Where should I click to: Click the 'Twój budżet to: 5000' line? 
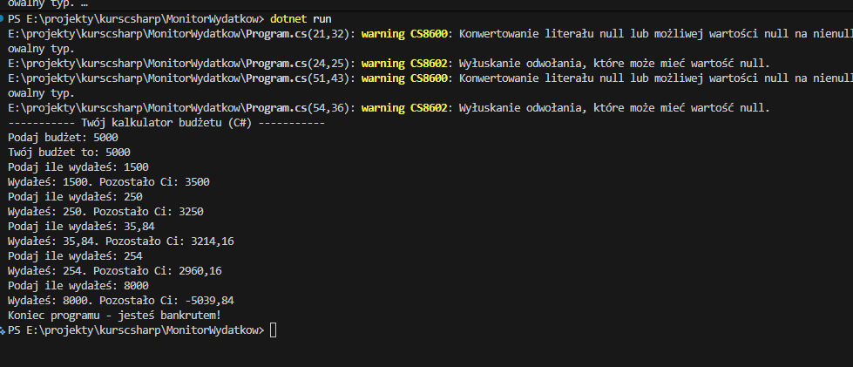pos(68,152)
